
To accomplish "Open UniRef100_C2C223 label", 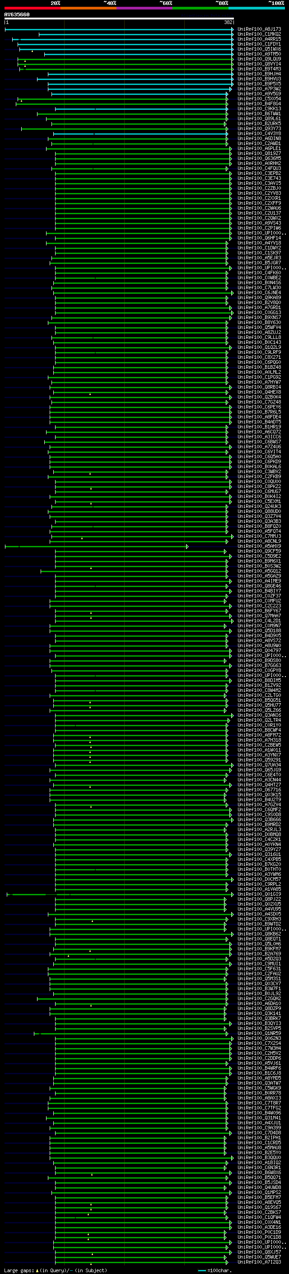I will click(259, 606).
